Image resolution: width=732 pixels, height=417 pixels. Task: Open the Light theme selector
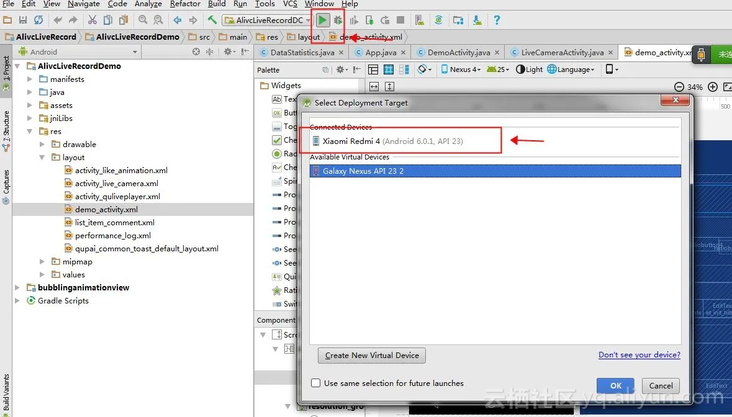pyautogui.click(x=530, y=69)
